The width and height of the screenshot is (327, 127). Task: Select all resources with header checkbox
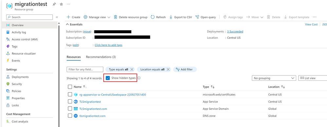tap(70, 87)
